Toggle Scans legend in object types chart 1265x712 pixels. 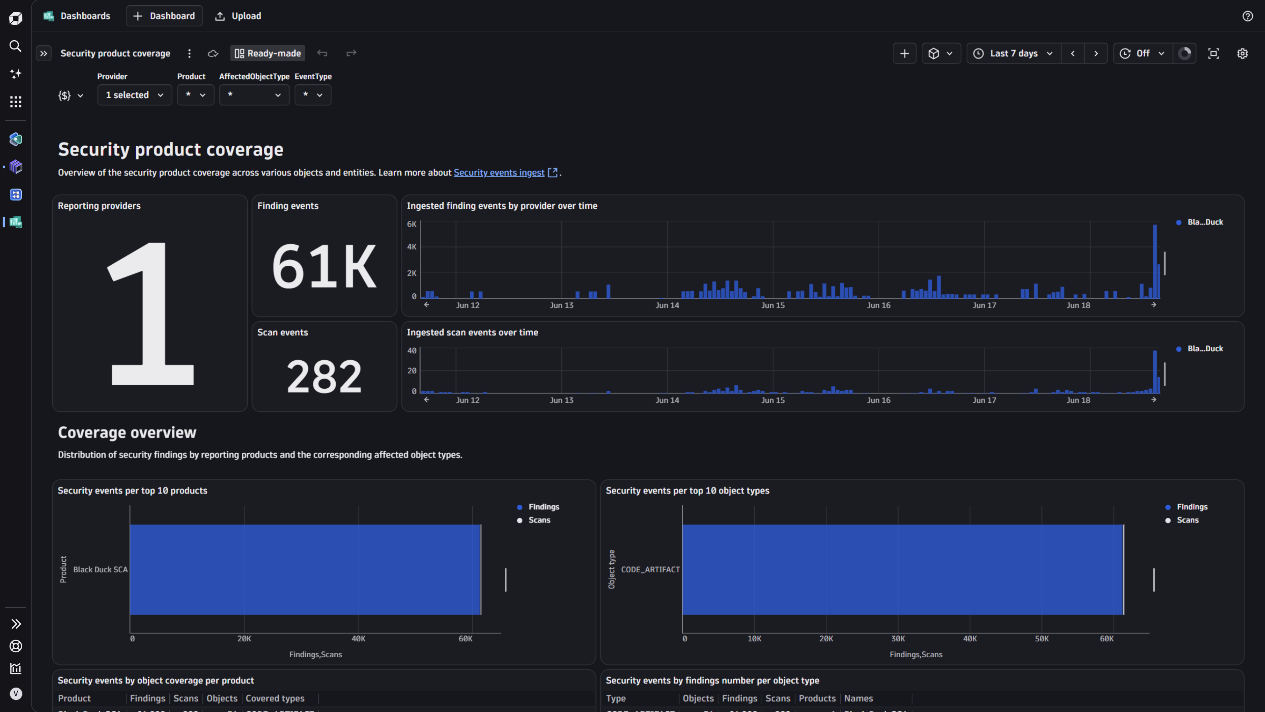coord(1182,520)
